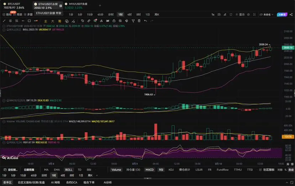
Task: Open the magnifier zoom tool
Action: (95, 21)
